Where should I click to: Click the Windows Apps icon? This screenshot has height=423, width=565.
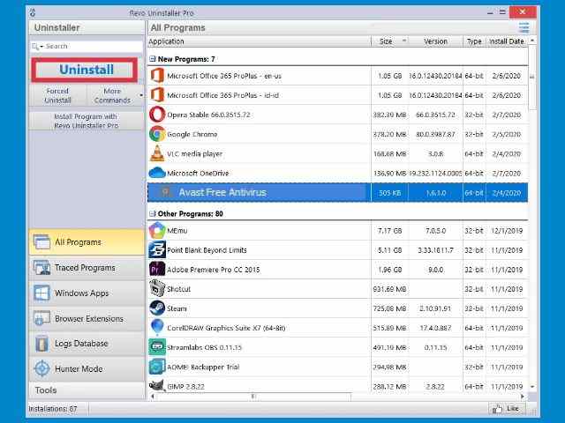click(41, 293)
